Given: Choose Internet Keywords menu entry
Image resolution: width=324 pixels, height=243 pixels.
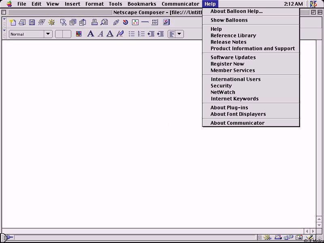Looking at the screenshot, I should [x=251, y=98].
